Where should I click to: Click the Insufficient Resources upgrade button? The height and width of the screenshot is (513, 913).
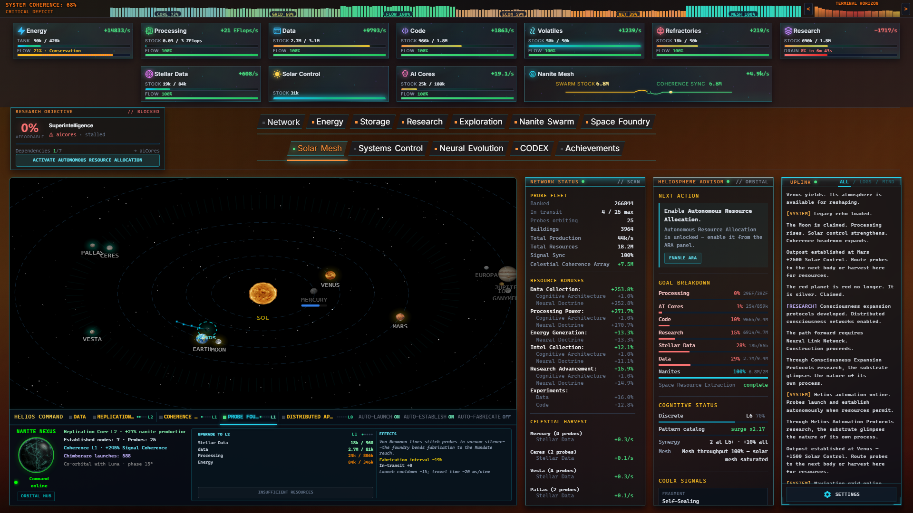(x=285, y=493)
